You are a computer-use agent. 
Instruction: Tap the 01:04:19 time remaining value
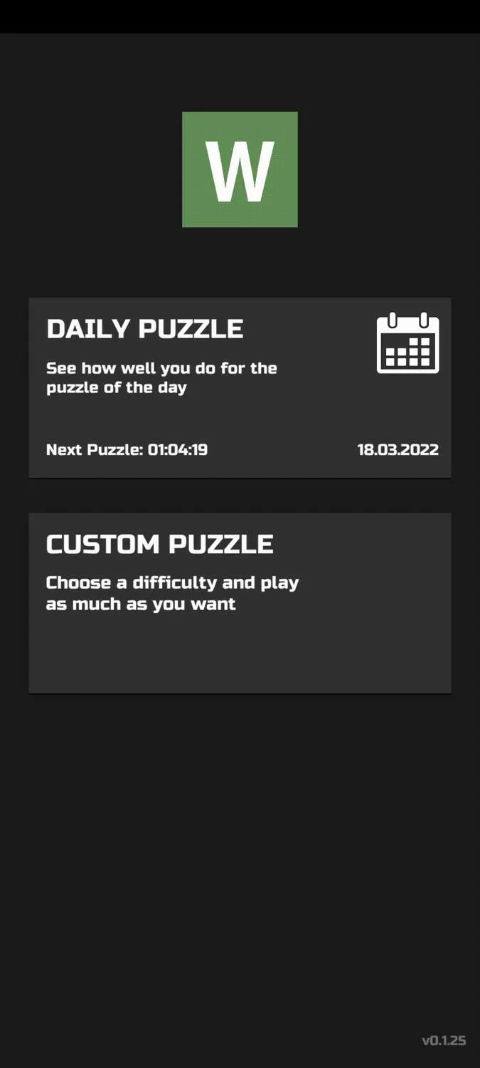[x=178, y=450]
